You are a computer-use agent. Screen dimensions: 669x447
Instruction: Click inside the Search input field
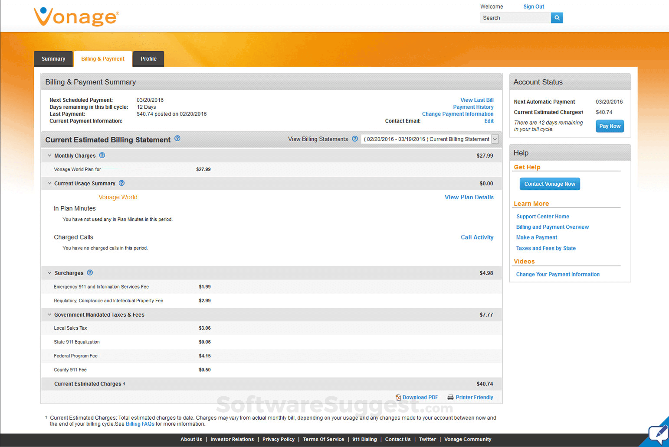coord(514,18)
